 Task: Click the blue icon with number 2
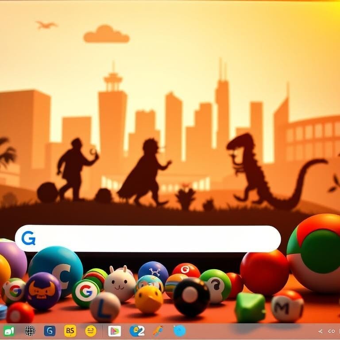137,331
